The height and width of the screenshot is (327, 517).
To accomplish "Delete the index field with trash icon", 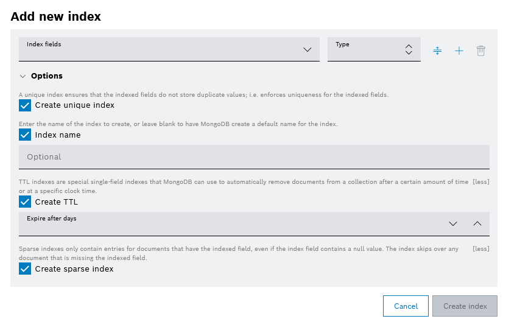I will point(481,51).
